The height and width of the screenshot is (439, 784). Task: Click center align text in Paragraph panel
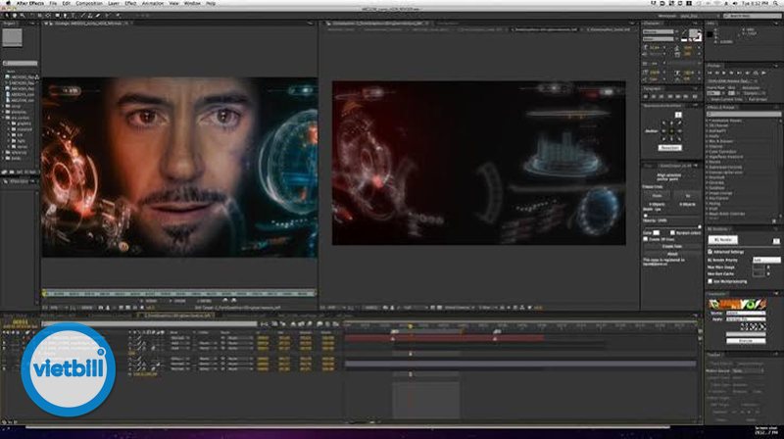[x=654, y=96]
